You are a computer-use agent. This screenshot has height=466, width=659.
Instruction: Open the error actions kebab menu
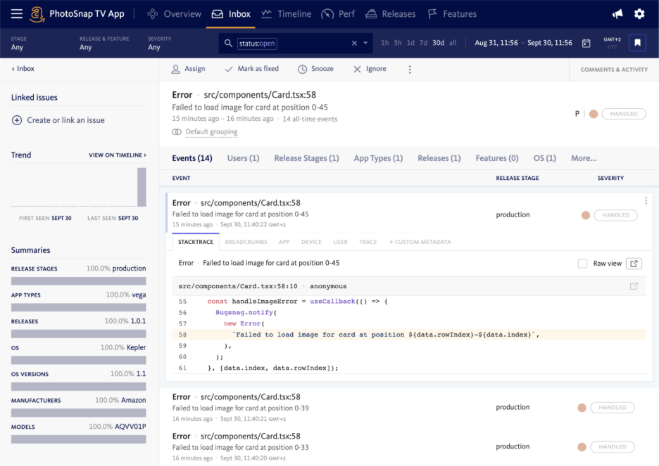[x=410, y=70]
